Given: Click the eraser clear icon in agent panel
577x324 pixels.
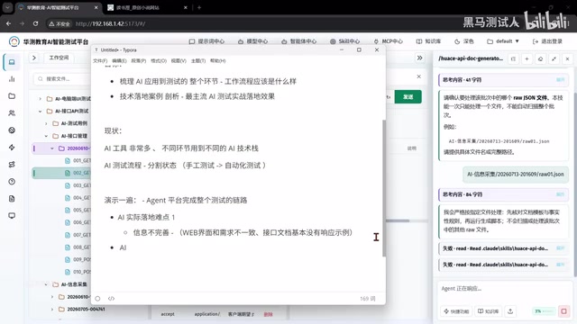Looking at the screenshot, I should 540,58.
